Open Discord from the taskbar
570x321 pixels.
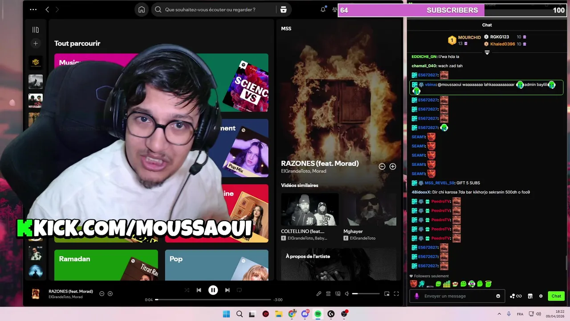click(x=305, y=314)
